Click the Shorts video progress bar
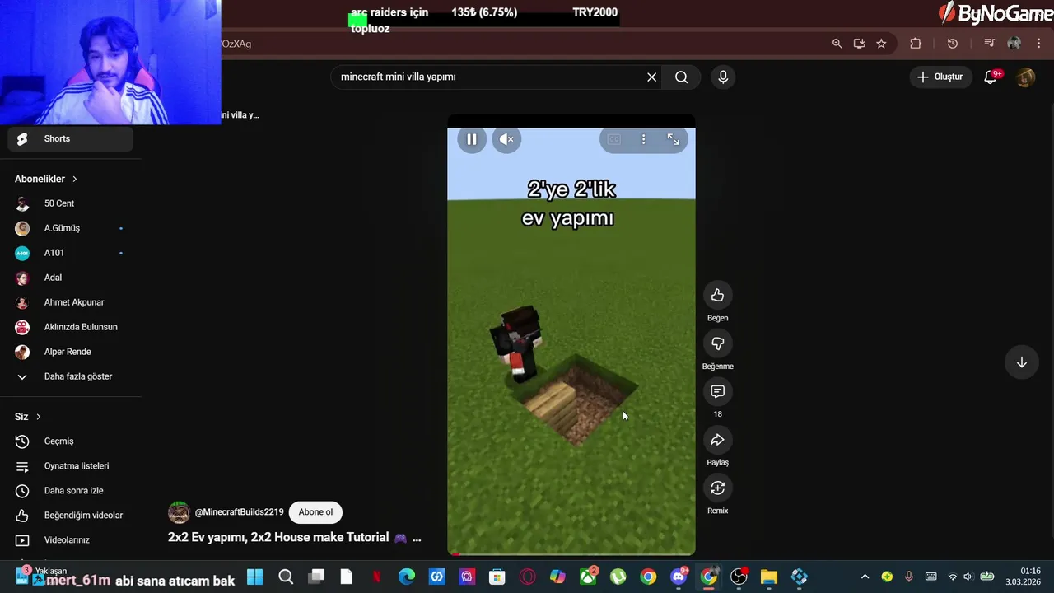This screenshot has width=1054, height=593. coord(571,554)
